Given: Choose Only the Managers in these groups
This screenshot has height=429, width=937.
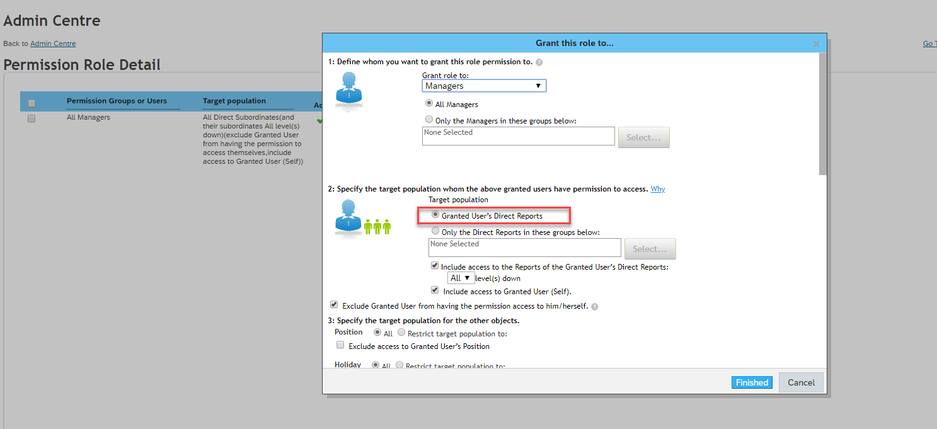Looking at the screenshot, I should coord(429,120).
